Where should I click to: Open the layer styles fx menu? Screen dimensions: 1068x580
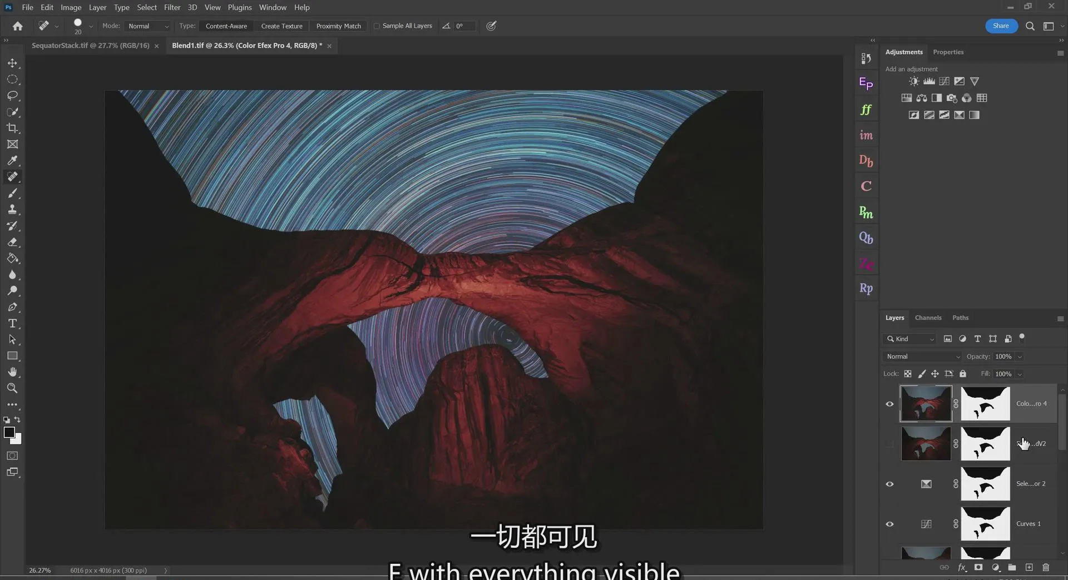pyautogui.click(x=962, y=567)
